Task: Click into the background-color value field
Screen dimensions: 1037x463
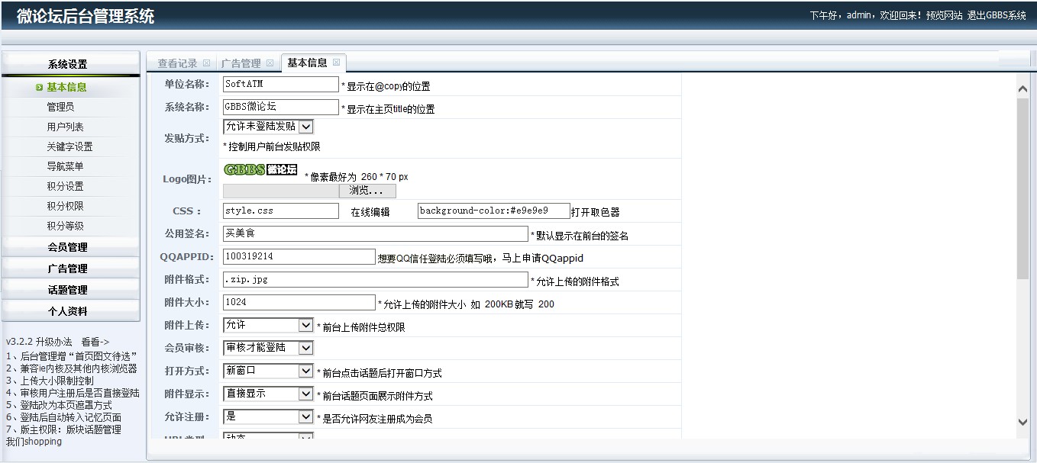Action: [x=494, y=211]
